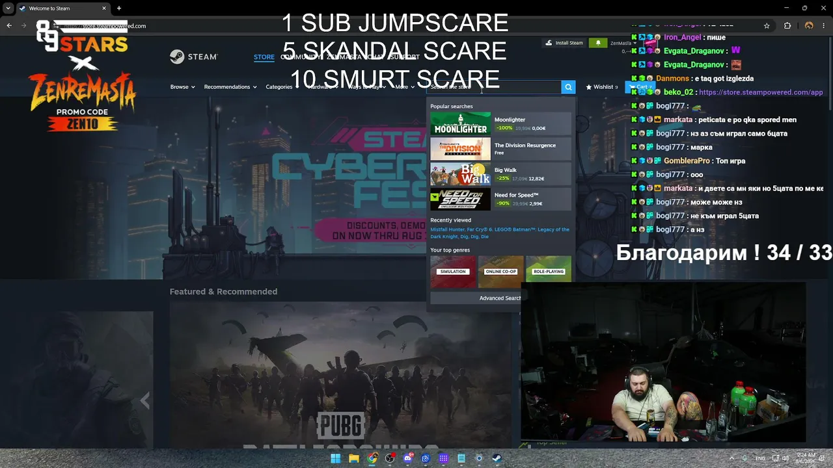Open the ZenMasTa account dropdown
The height and width of the screenshot is (468, 833).
(623, 44)
